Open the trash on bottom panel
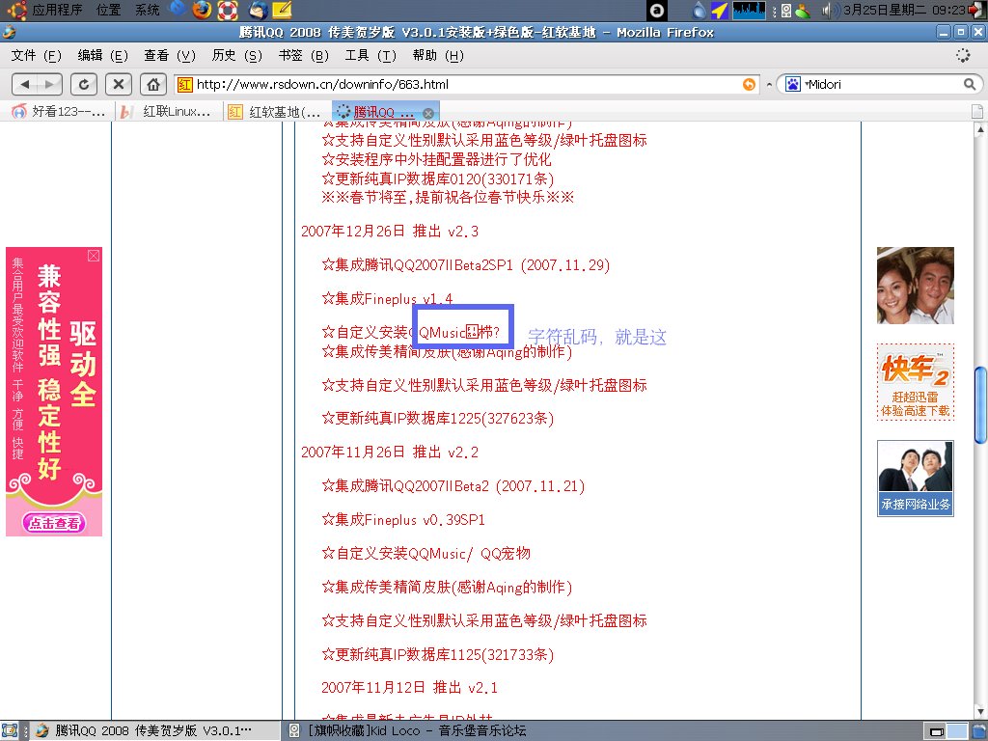 tap(978, 731)
